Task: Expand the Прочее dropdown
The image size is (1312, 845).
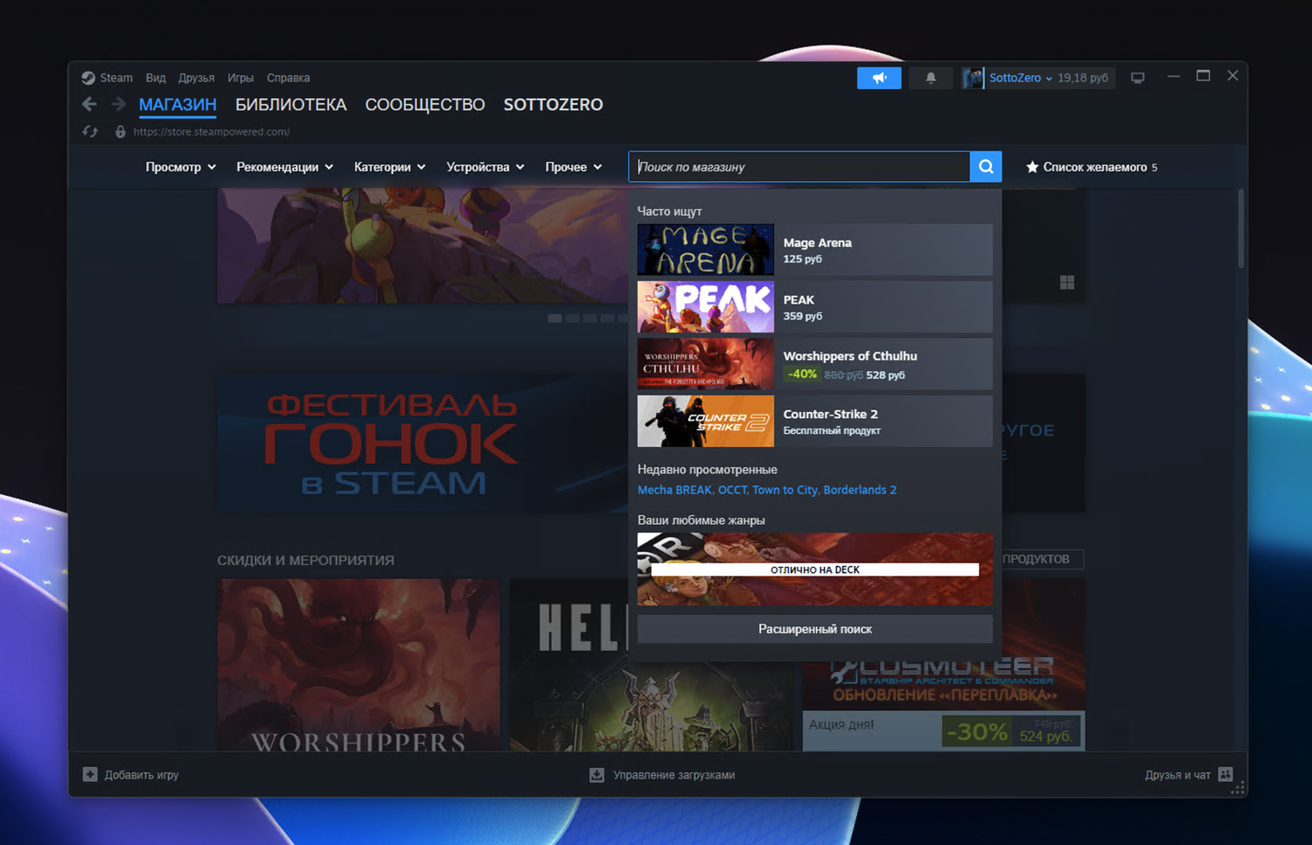Action: [574, 167]
